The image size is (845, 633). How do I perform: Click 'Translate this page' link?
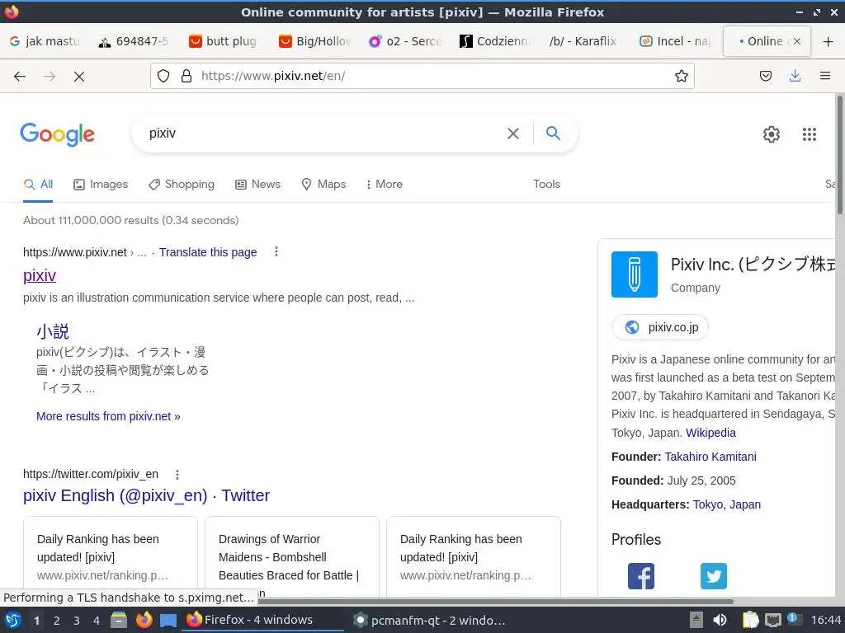click(208, 252)
